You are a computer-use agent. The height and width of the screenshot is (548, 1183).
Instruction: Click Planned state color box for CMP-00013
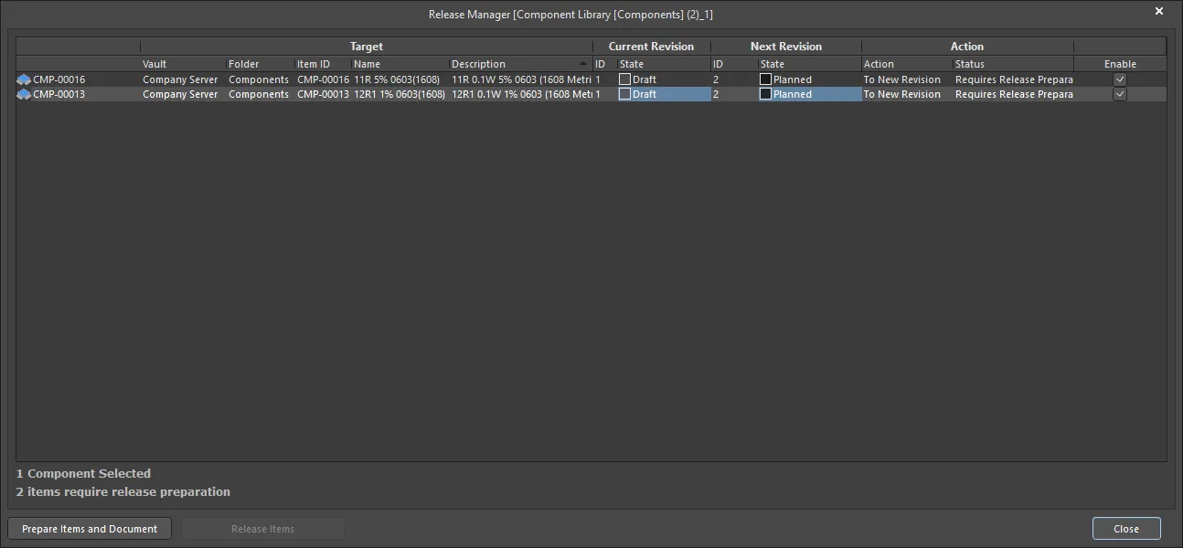(766, 94)
